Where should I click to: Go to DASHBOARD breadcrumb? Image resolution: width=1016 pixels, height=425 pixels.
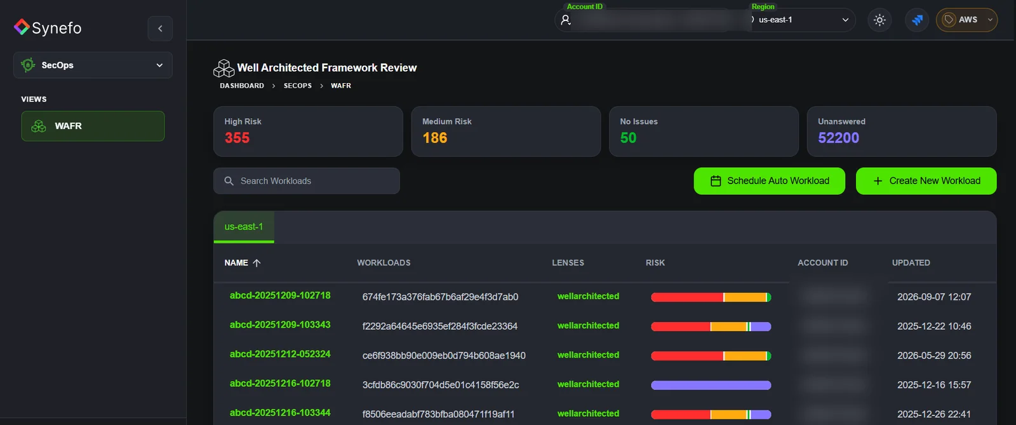coord(242,86)
